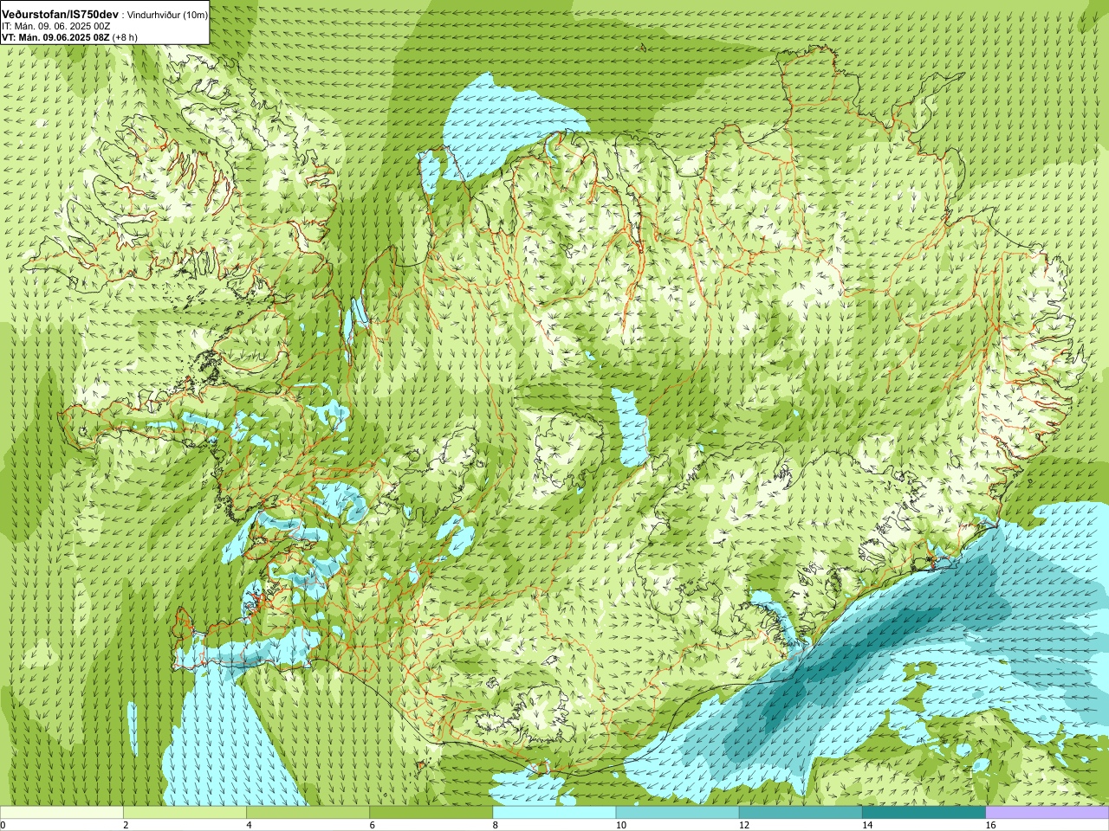This screenshot has height=831, width=1109.
Task: Click the "VT: Mán. 09.06.2025 08Z" valid time
Action: point(55,37)
